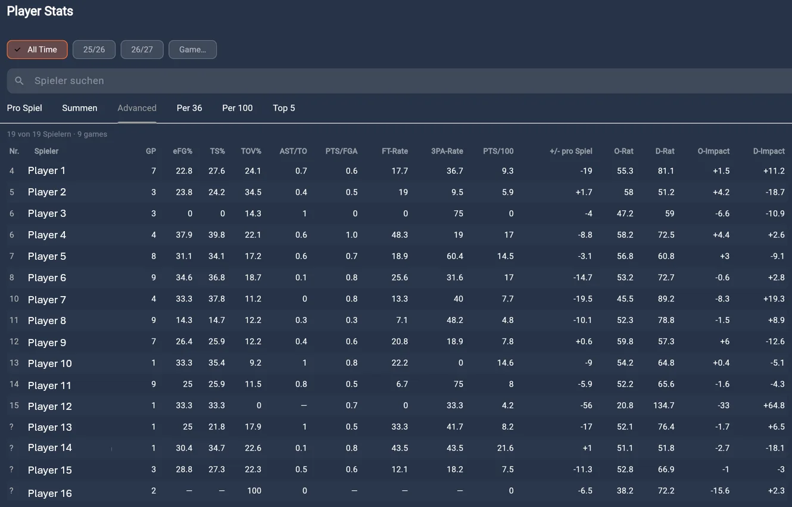The image size is (792, 507).
Task: Switch to the Pro Spiel tab
Action: [24, 108]
